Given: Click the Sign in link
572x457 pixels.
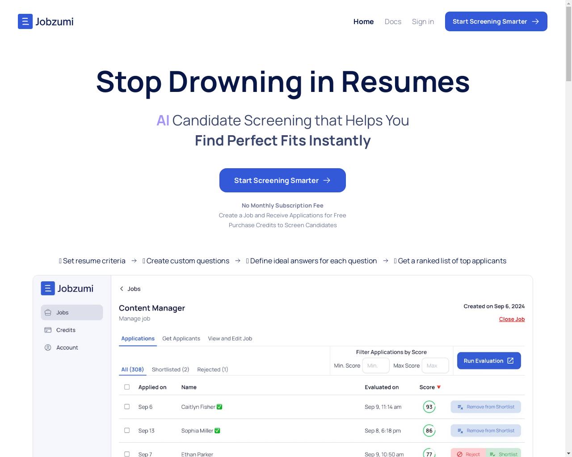Looking at the screenshot, I should pyautogui.click(x=423, y=21).
